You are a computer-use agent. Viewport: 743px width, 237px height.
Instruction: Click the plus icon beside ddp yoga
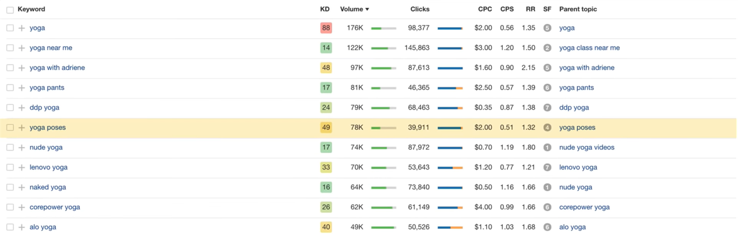pyautogui.click(x=21, y=108)
